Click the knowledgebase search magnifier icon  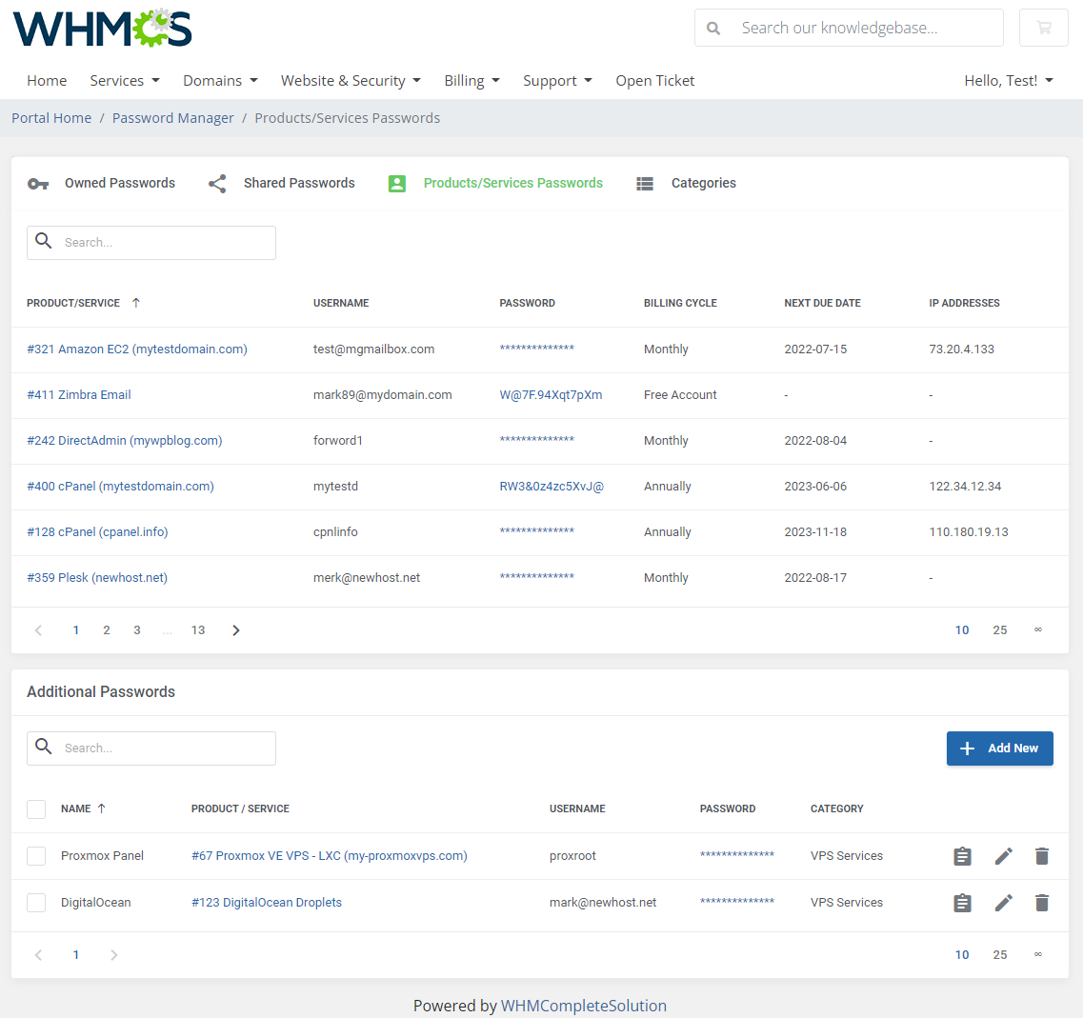(x=713, y=29)
